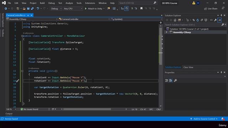Sync with Active Document in Solution Explorer
Viewport: 228px width, 128px height.
point(193,20)
